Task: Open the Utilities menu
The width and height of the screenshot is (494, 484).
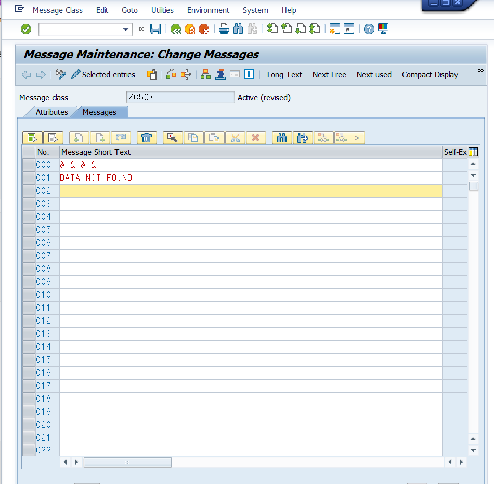Action: coord(162,10)
